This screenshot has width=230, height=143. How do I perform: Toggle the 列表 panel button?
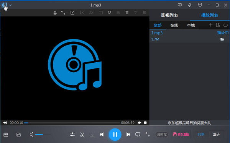pyautogui.click(x=201, y=134)
